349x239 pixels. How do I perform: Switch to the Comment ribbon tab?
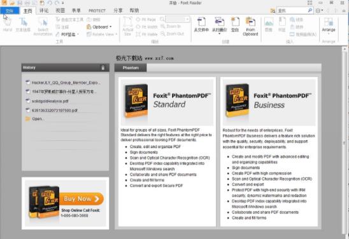pos(44,10)
